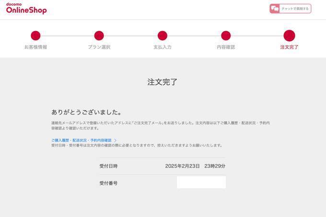
Task: Select the プラン選択 step label
Action: [99, 47]
